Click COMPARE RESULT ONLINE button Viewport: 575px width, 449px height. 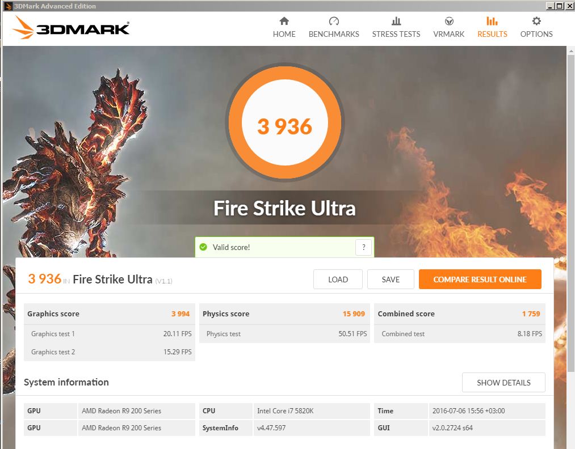pos(480,279)
